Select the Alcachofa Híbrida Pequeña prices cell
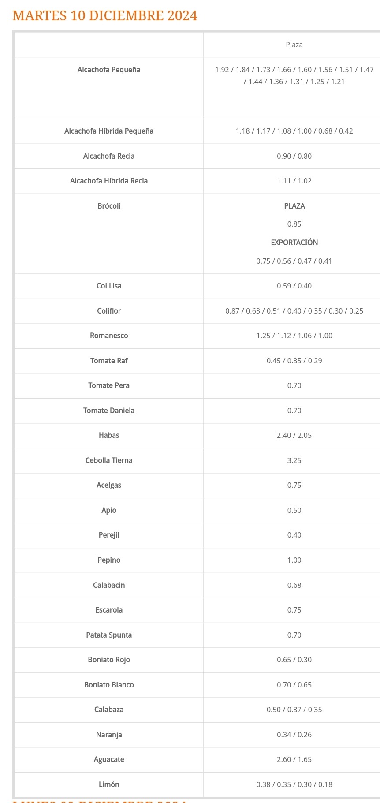The image size is (380, 803). click(x=294, y=131)
